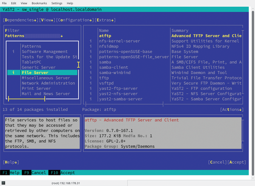Select the Mail and News Server pattern
Screen dimensions: 255x186
click(x=42, y=94)
